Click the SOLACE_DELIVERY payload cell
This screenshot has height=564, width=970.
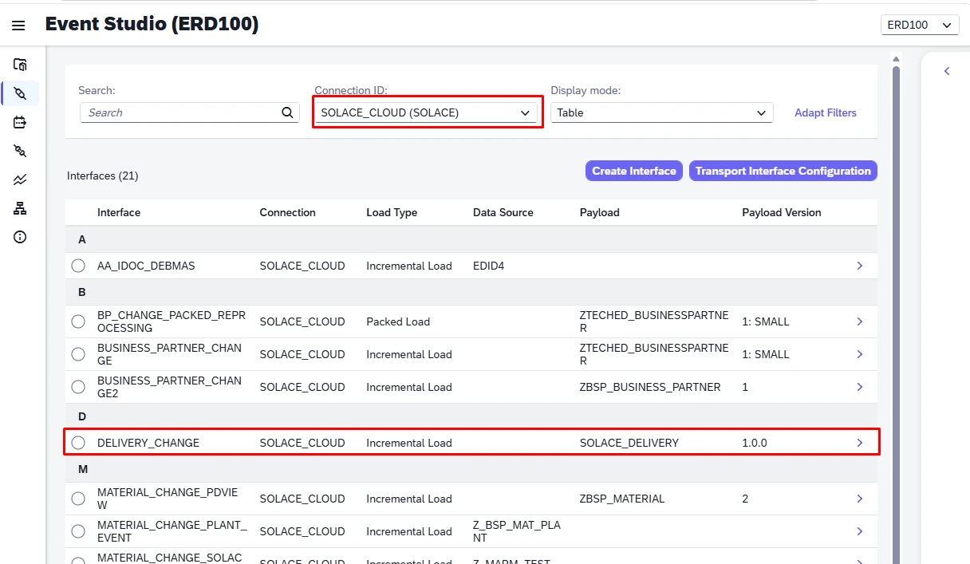point(629,443)
